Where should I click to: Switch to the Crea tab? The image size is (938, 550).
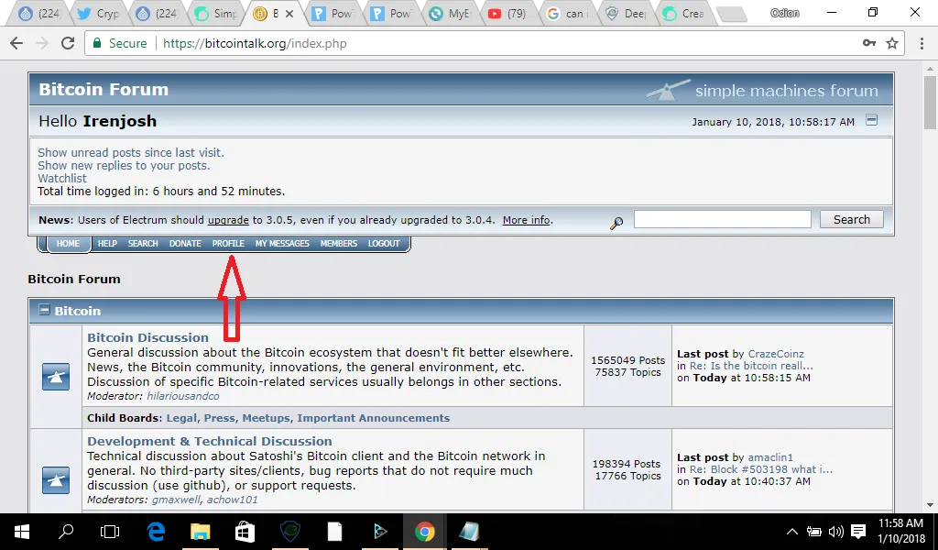[x=683, y=13]
